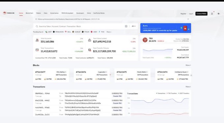Open transaction hash ending 976d2
This screenshot has height=123, width=224.
(42, 108)
